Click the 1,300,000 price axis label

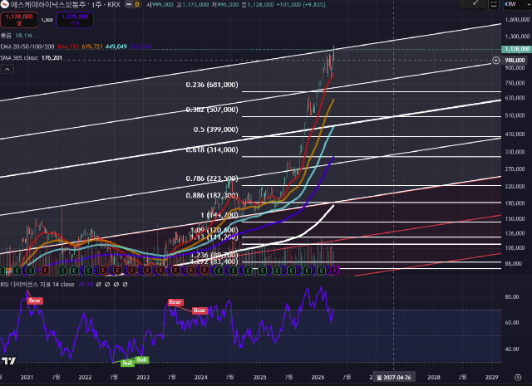[x=517, y=37]
